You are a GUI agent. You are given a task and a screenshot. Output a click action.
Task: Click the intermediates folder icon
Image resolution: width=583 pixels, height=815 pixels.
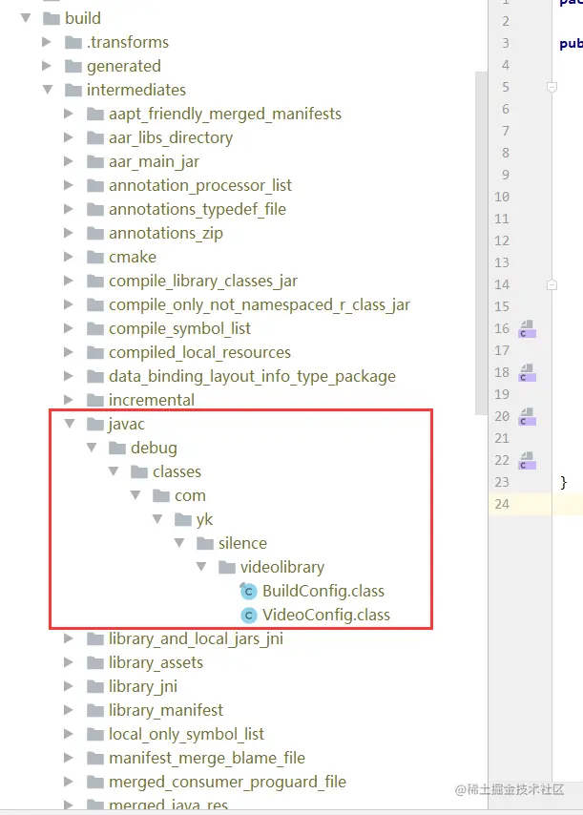pyautogui.click(x=73, y=91)
